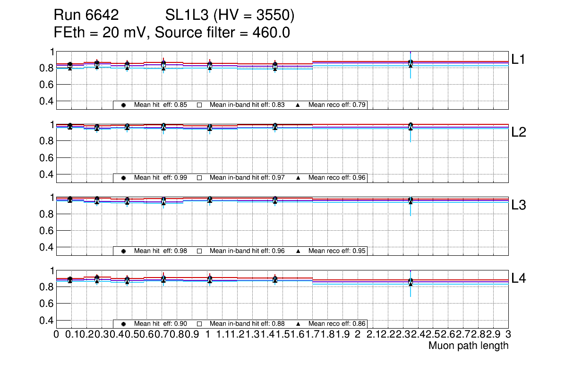This screenshot has width=565, height=365.
Task: Click the 'SL1L3 (HV = 3550)' header text
Action: 230,16
